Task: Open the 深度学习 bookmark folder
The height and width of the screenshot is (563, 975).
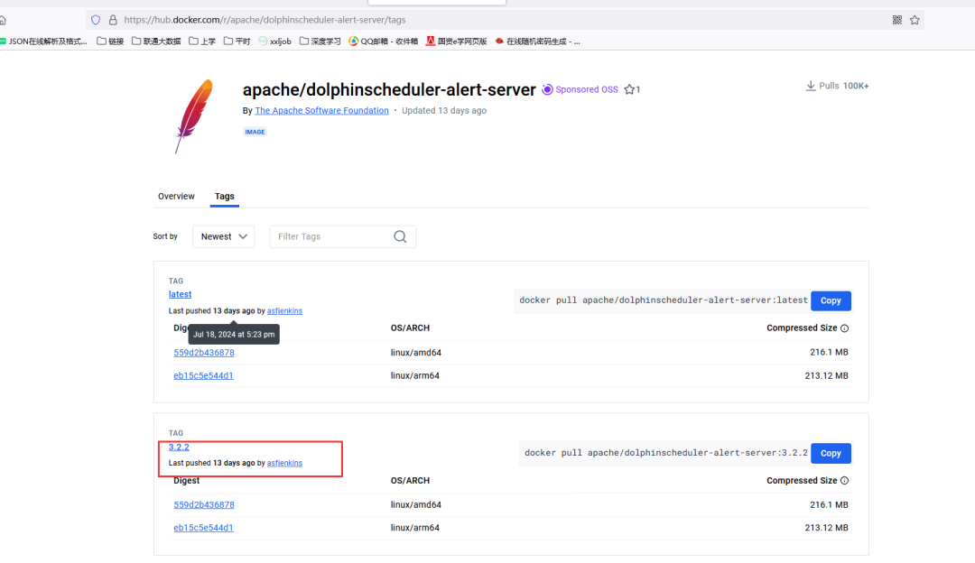Action: [x=320, y=42]
